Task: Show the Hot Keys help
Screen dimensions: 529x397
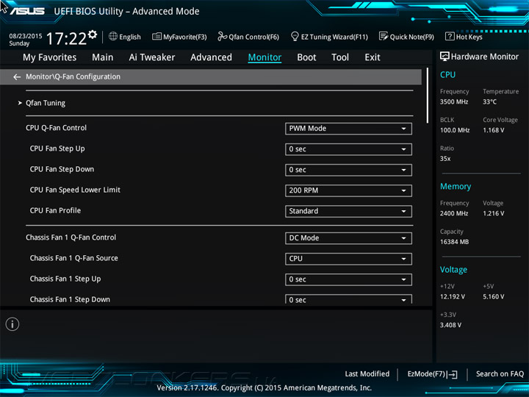Action: click(x=464, y=37)
